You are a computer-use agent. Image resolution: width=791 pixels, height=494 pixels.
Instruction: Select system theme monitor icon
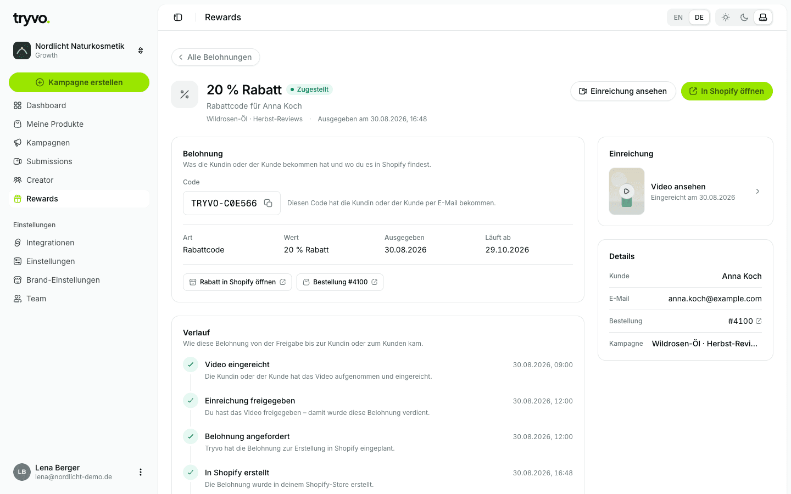(x=763, y=18)
